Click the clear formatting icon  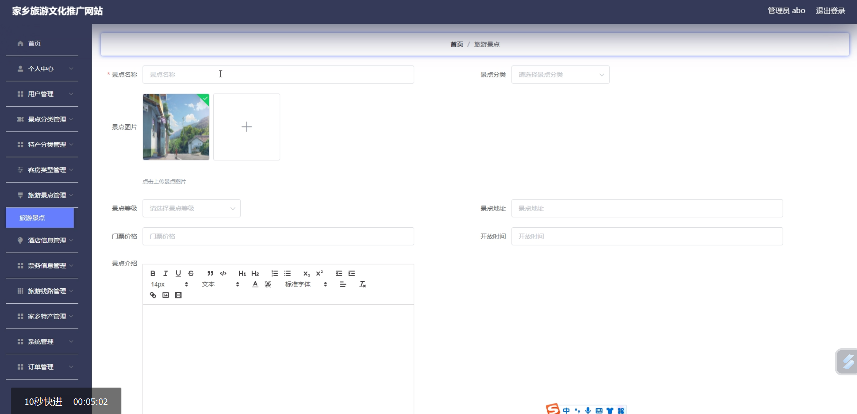tap(363, 284)
